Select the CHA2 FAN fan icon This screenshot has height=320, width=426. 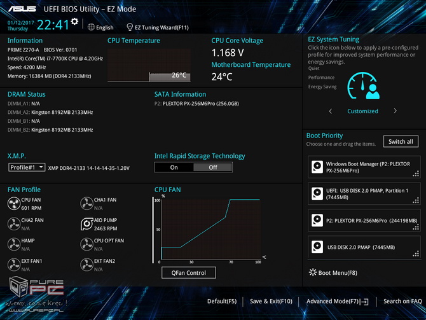coord(13,224)
